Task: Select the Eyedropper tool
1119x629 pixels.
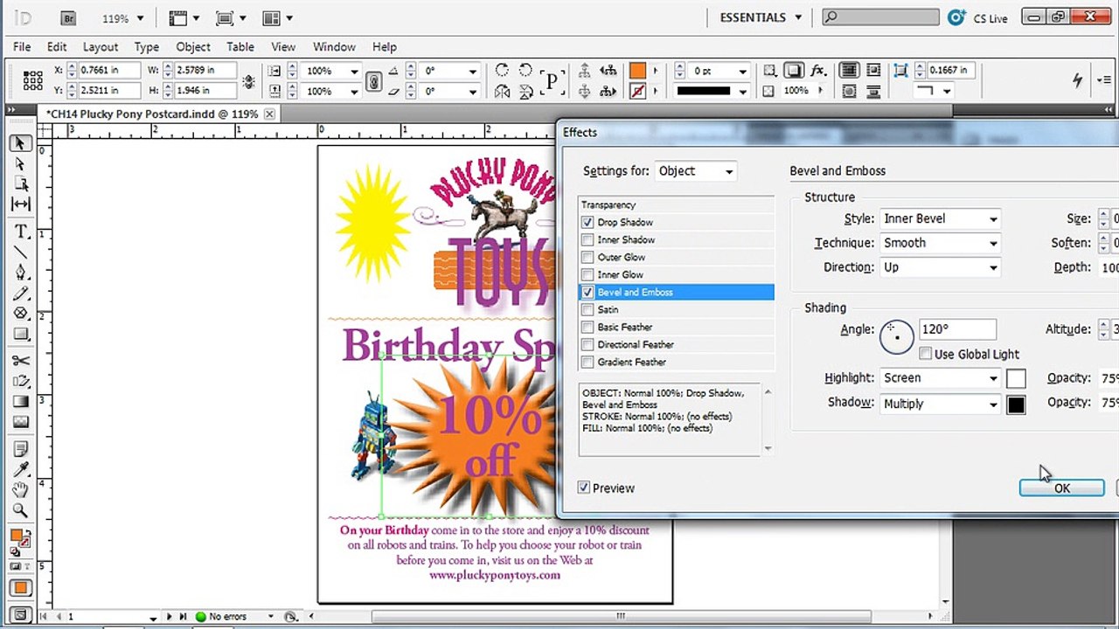Action: (21, 470)
